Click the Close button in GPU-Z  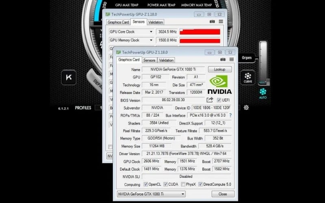[x=219, y=194]
